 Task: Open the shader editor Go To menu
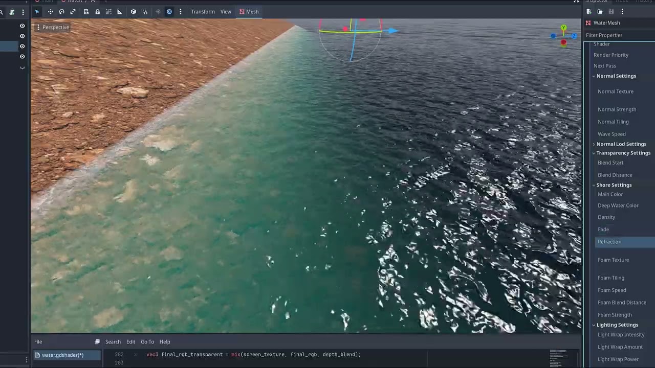tap(147, 342)
